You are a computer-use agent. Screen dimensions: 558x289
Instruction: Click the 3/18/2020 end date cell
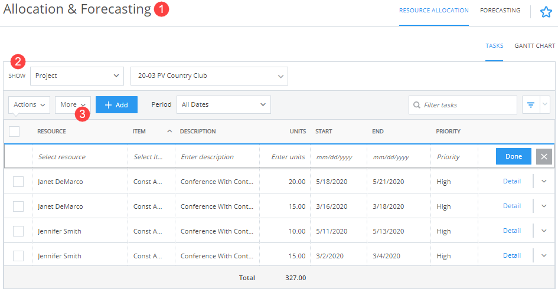coord(389,206)
